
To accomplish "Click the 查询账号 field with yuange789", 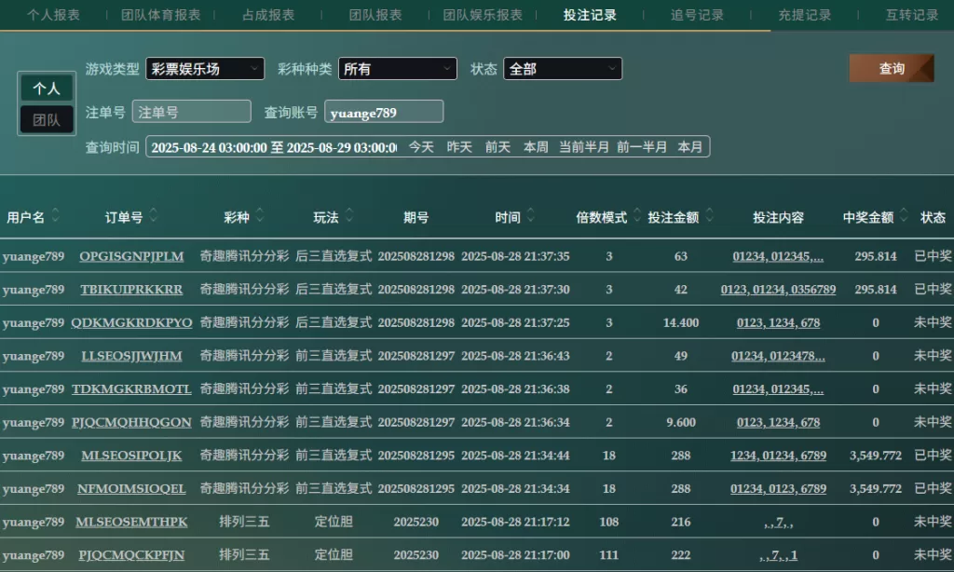I will [384, 112].
